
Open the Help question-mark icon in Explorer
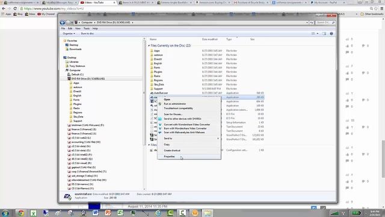(331, 34)
